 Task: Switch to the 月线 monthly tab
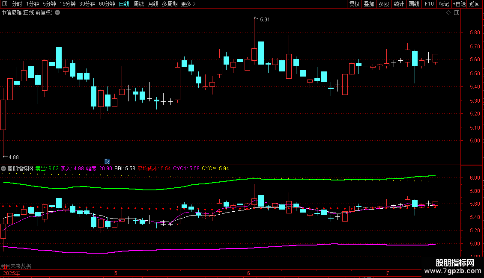point(153,4)
